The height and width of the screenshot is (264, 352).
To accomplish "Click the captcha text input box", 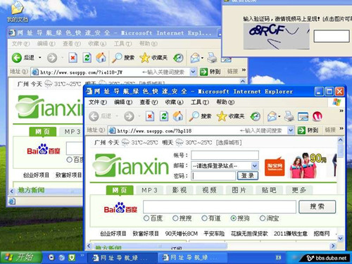I will tap(332, 36).
